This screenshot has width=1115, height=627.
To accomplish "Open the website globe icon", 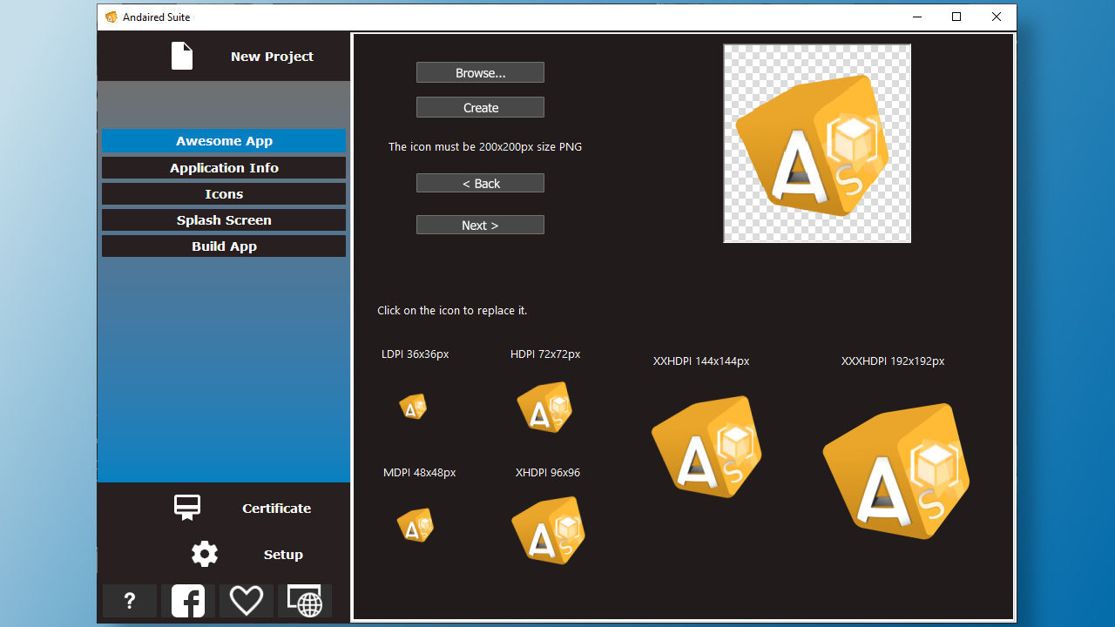I will (x=305, y=601).
